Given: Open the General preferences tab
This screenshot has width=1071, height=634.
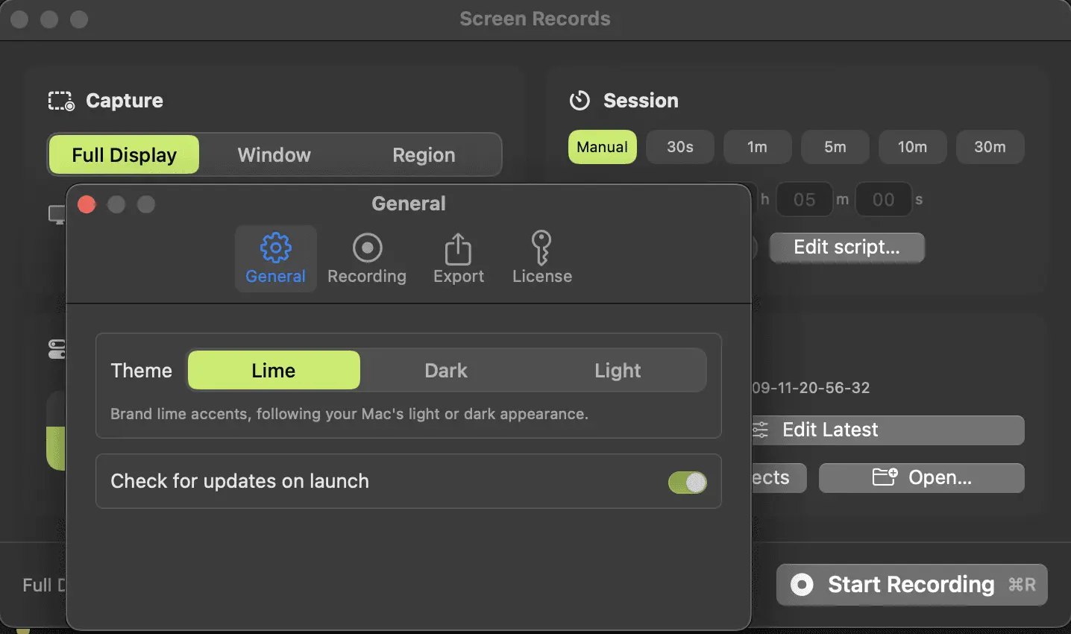Looking at the screenshot, I should point(275,259).
